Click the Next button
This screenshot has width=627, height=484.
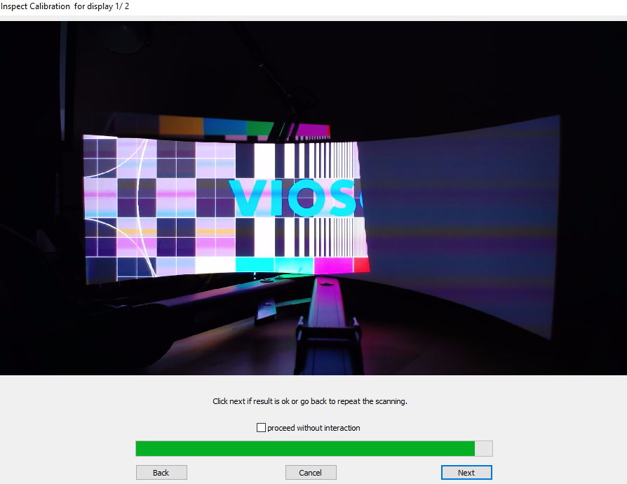[x=466, y=473]
